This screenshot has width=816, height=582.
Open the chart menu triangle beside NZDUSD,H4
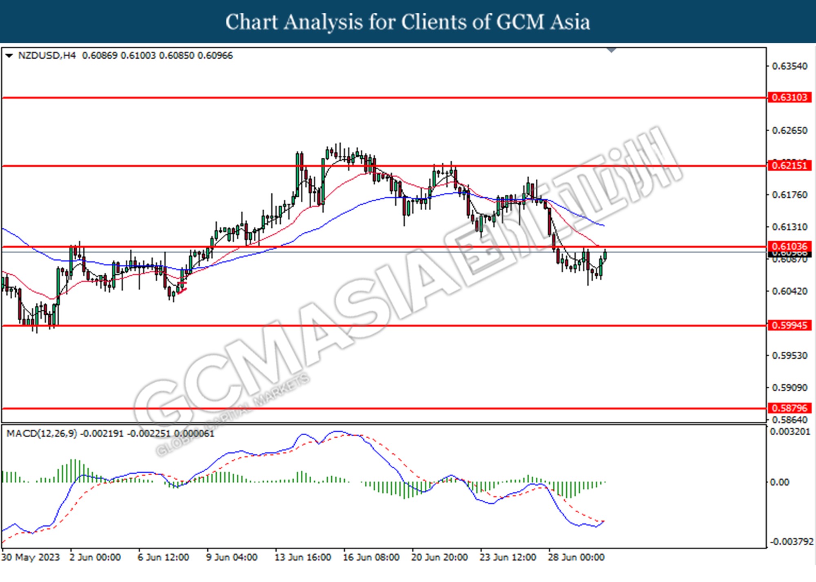click(9, 56)
